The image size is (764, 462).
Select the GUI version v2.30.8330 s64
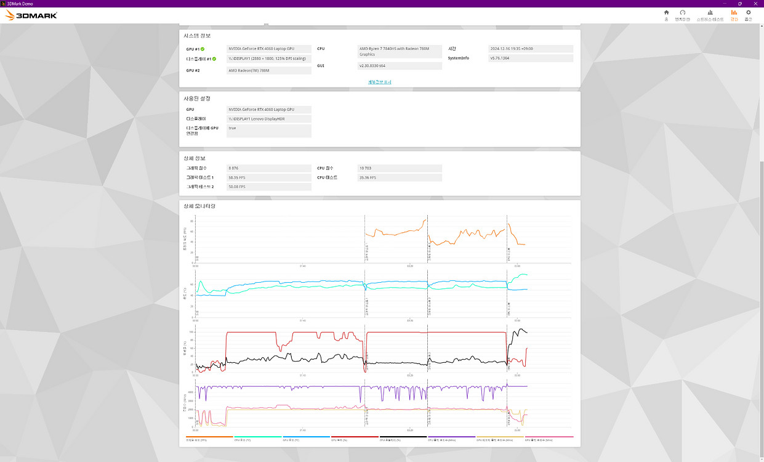[x=400, y=65]
